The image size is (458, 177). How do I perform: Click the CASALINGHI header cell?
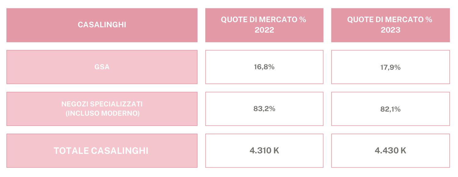point(102,25)
